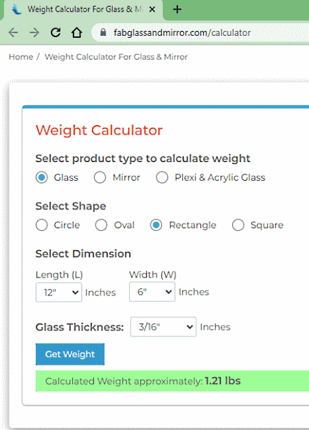309x430 pixels.
Task: Pick the Oval shape radio button
Action: coord(101,225)
